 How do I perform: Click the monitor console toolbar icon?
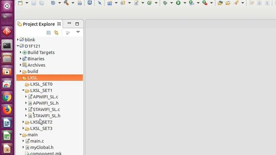tap(90, 3)
